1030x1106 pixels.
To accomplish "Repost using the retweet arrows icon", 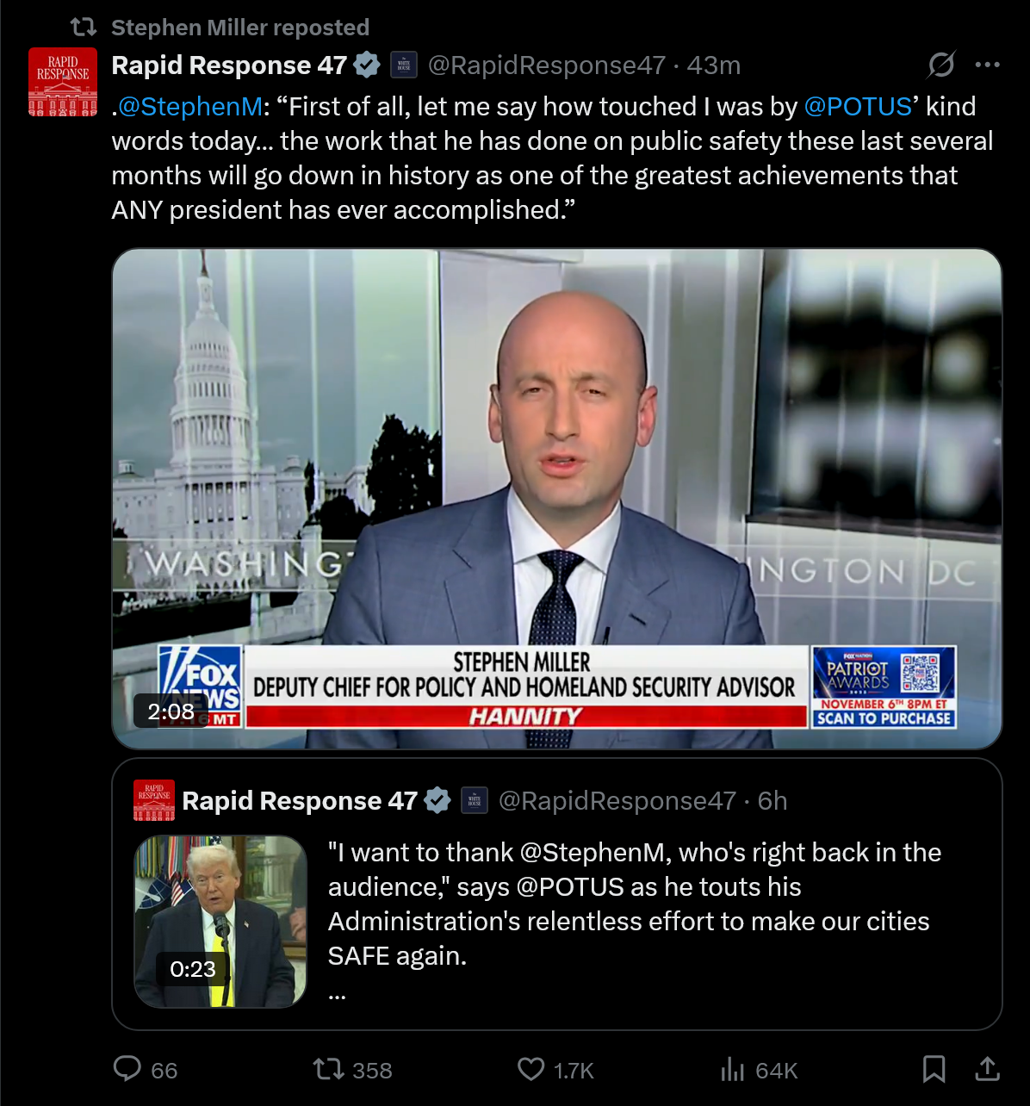I will coord(327,1070).
